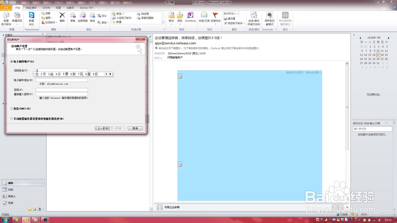Click the search magnifier icon above the message list
This screenshot has width=397, height=223.
[x=150, y=37]
